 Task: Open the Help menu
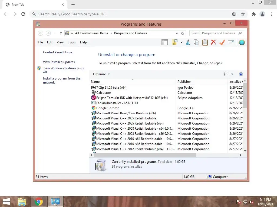point(83,42)
